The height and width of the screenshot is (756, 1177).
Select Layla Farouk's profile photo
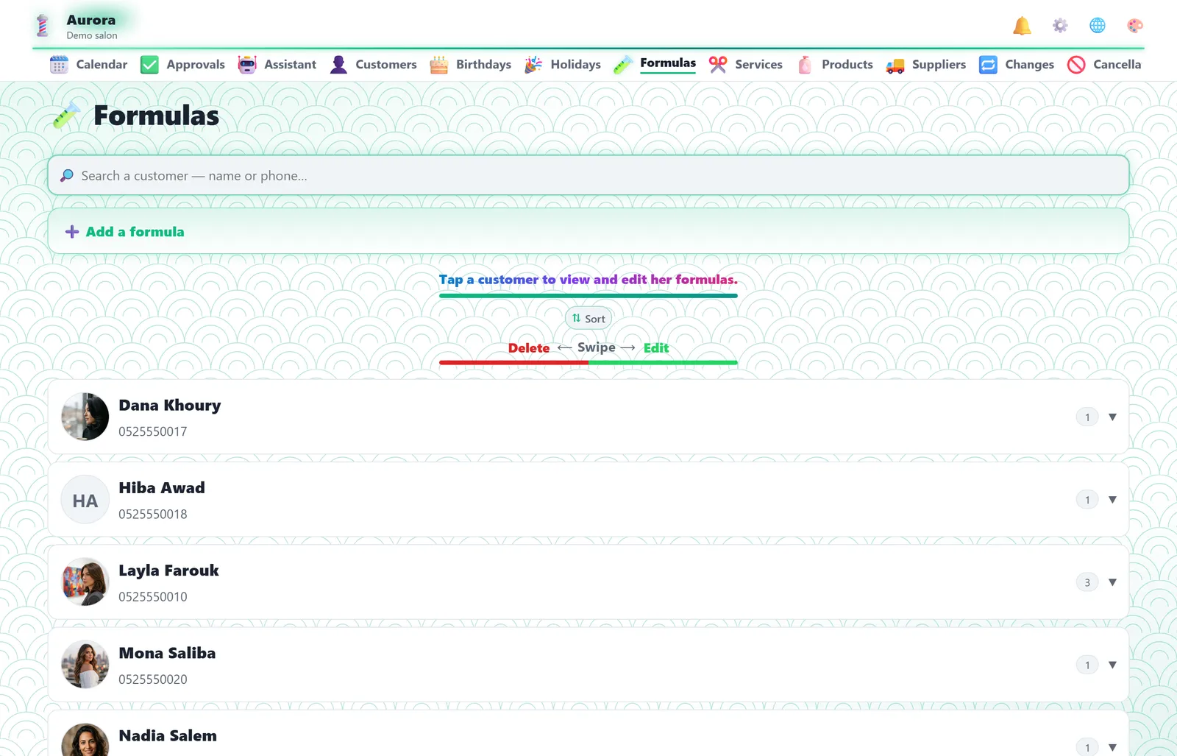coord(85,582)
